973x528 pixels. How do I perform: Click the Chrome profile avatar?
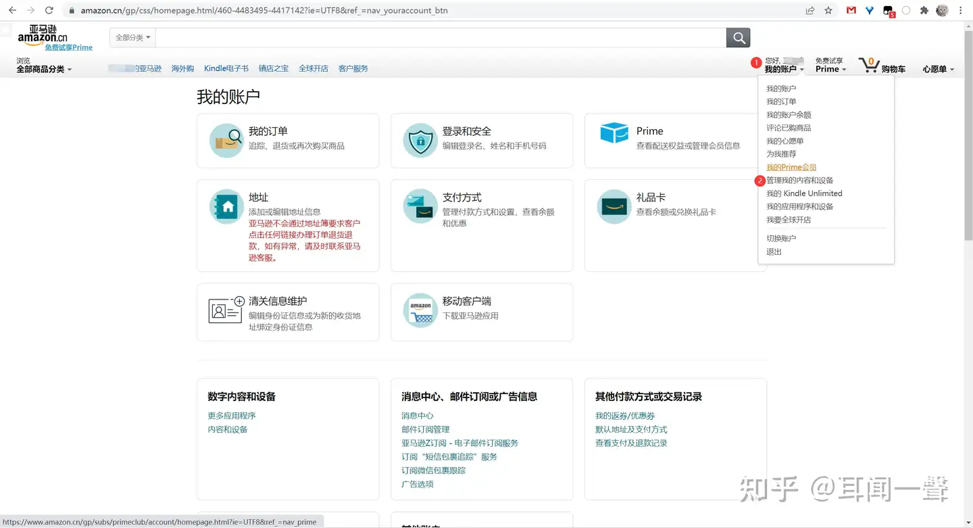pos(942,10)
